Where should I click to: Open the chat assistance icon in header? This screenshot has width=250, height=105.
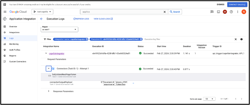pos(212,12)
